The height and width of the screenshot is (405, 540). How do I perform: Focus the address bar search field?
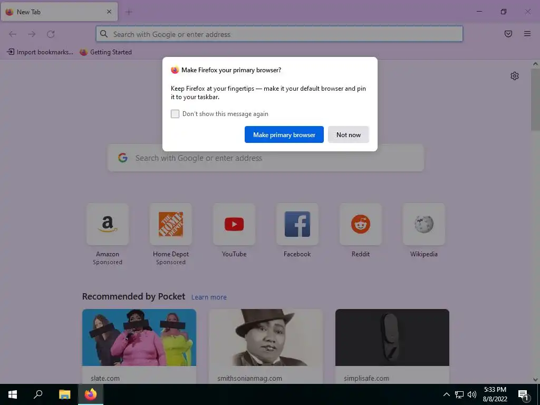(279, 34)
